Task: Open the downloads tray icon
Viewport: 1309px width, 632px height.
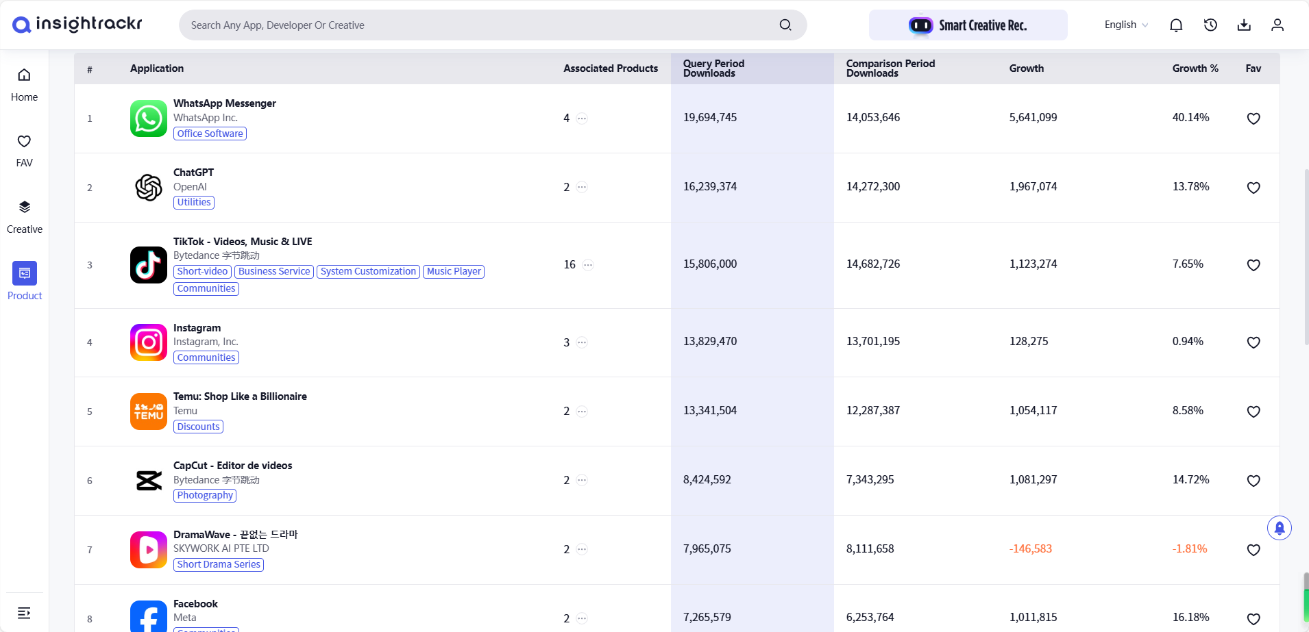Action: coord(1244,25)
